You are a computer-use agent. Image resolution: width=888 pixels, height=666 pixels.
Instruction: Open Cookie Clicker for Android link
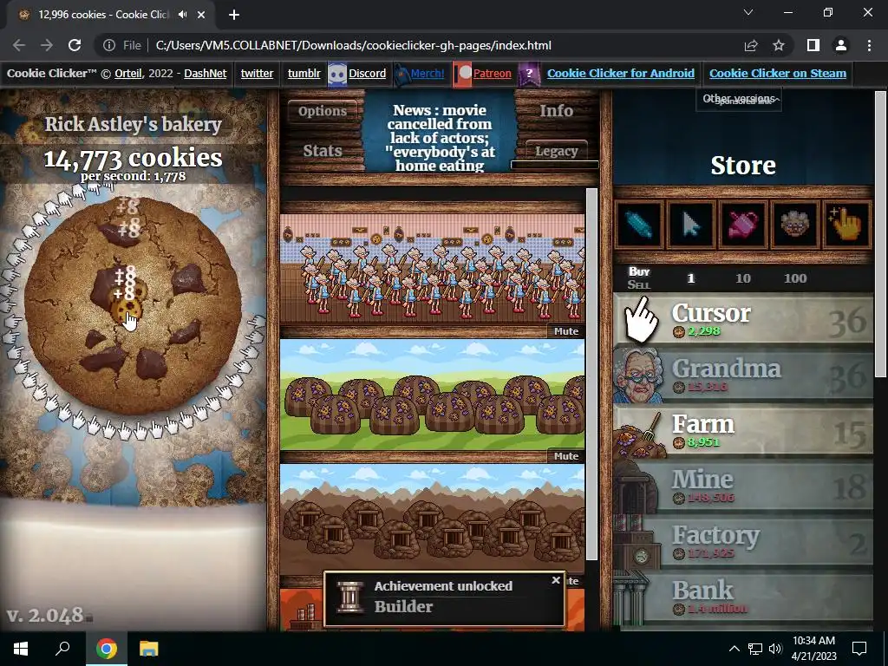621,73
